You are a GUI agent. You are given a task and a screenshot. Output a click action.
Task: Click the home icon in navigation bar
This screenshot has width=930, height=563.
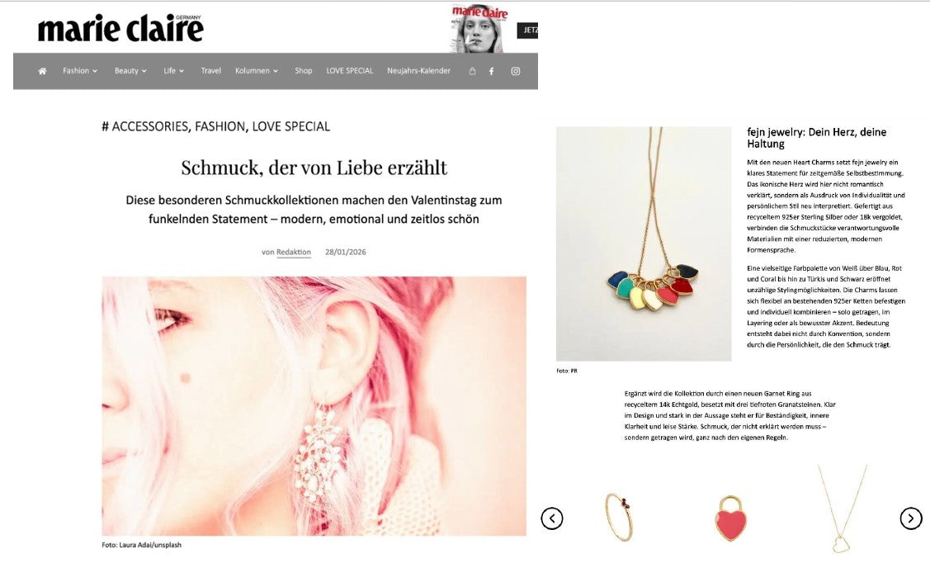tap(42, 71)
